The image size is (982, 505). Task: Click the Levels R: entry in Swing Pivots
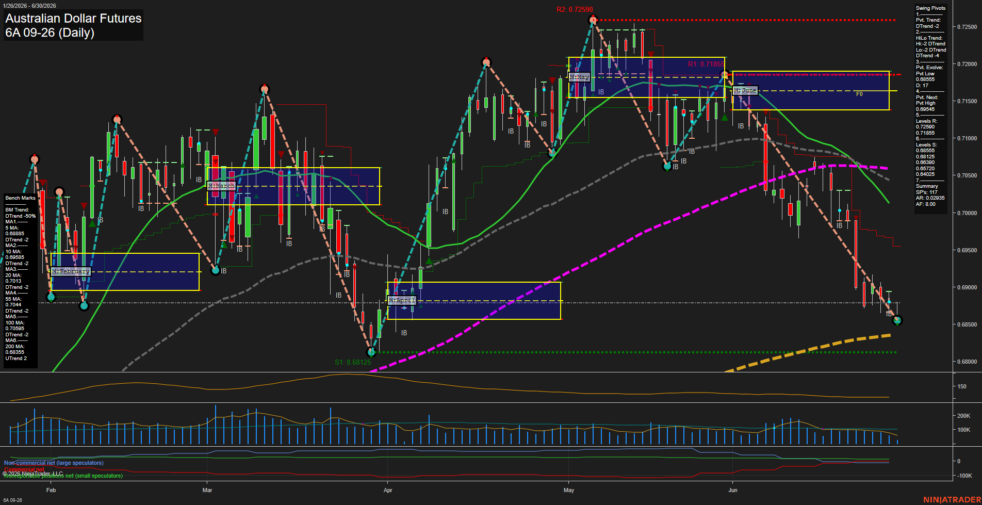[927, 121]
